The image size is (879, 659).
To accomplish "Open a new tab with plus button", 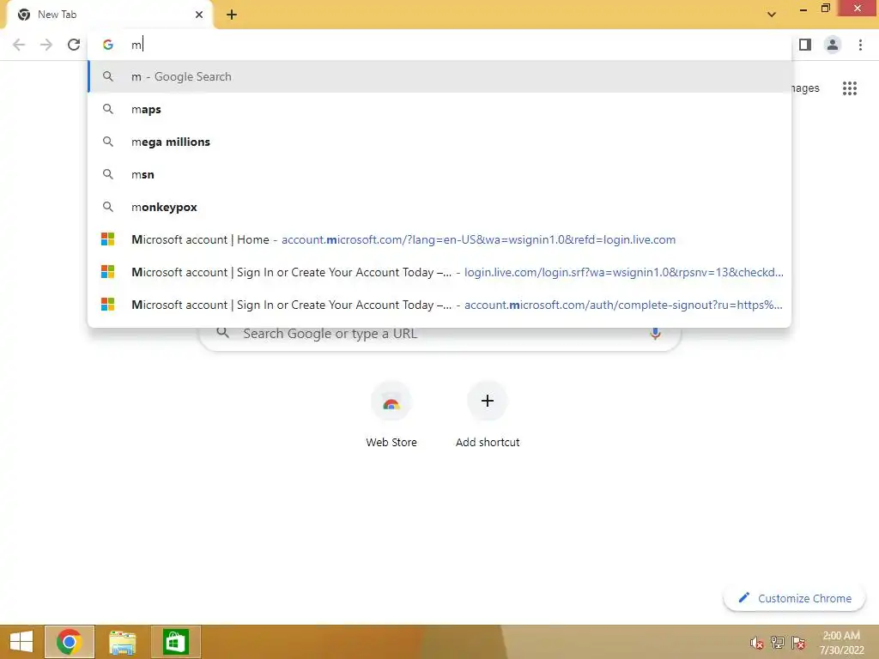I will click(x=232, y=15).
